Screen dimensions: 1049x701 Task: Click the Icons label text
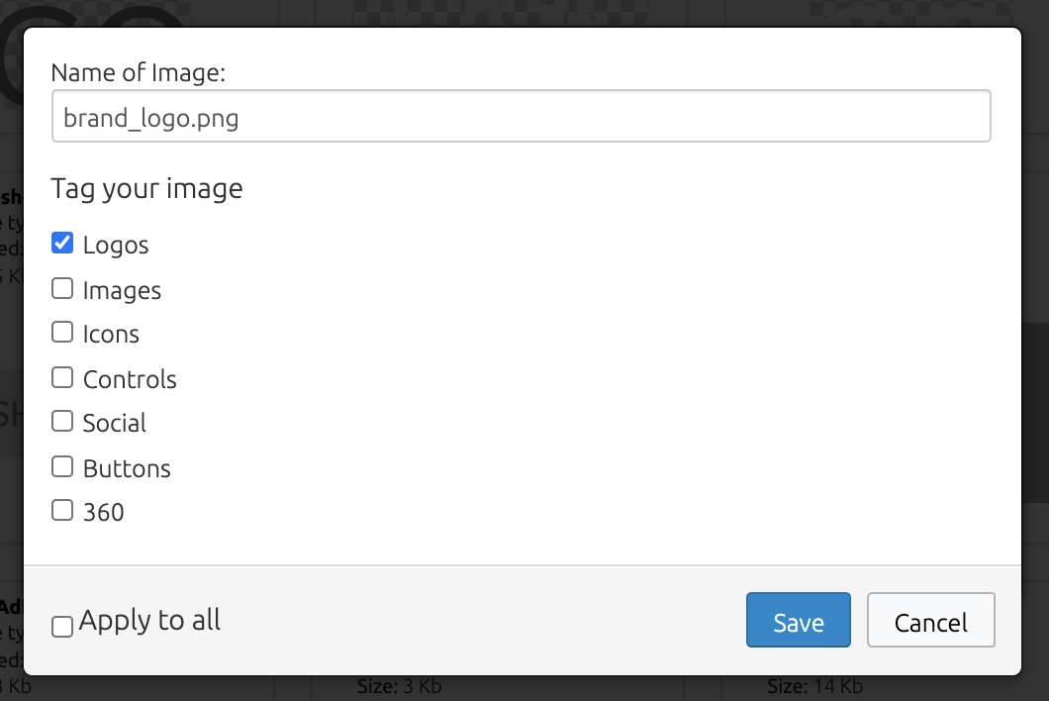tap(111, 334)
